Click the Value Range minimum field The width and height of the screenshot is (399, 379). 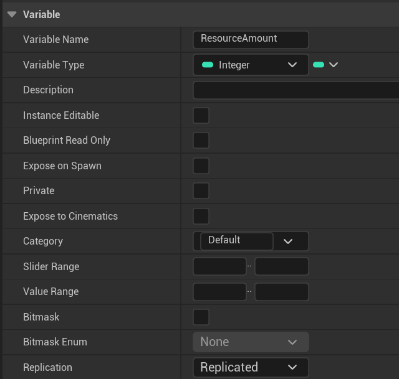click(219, 291)
